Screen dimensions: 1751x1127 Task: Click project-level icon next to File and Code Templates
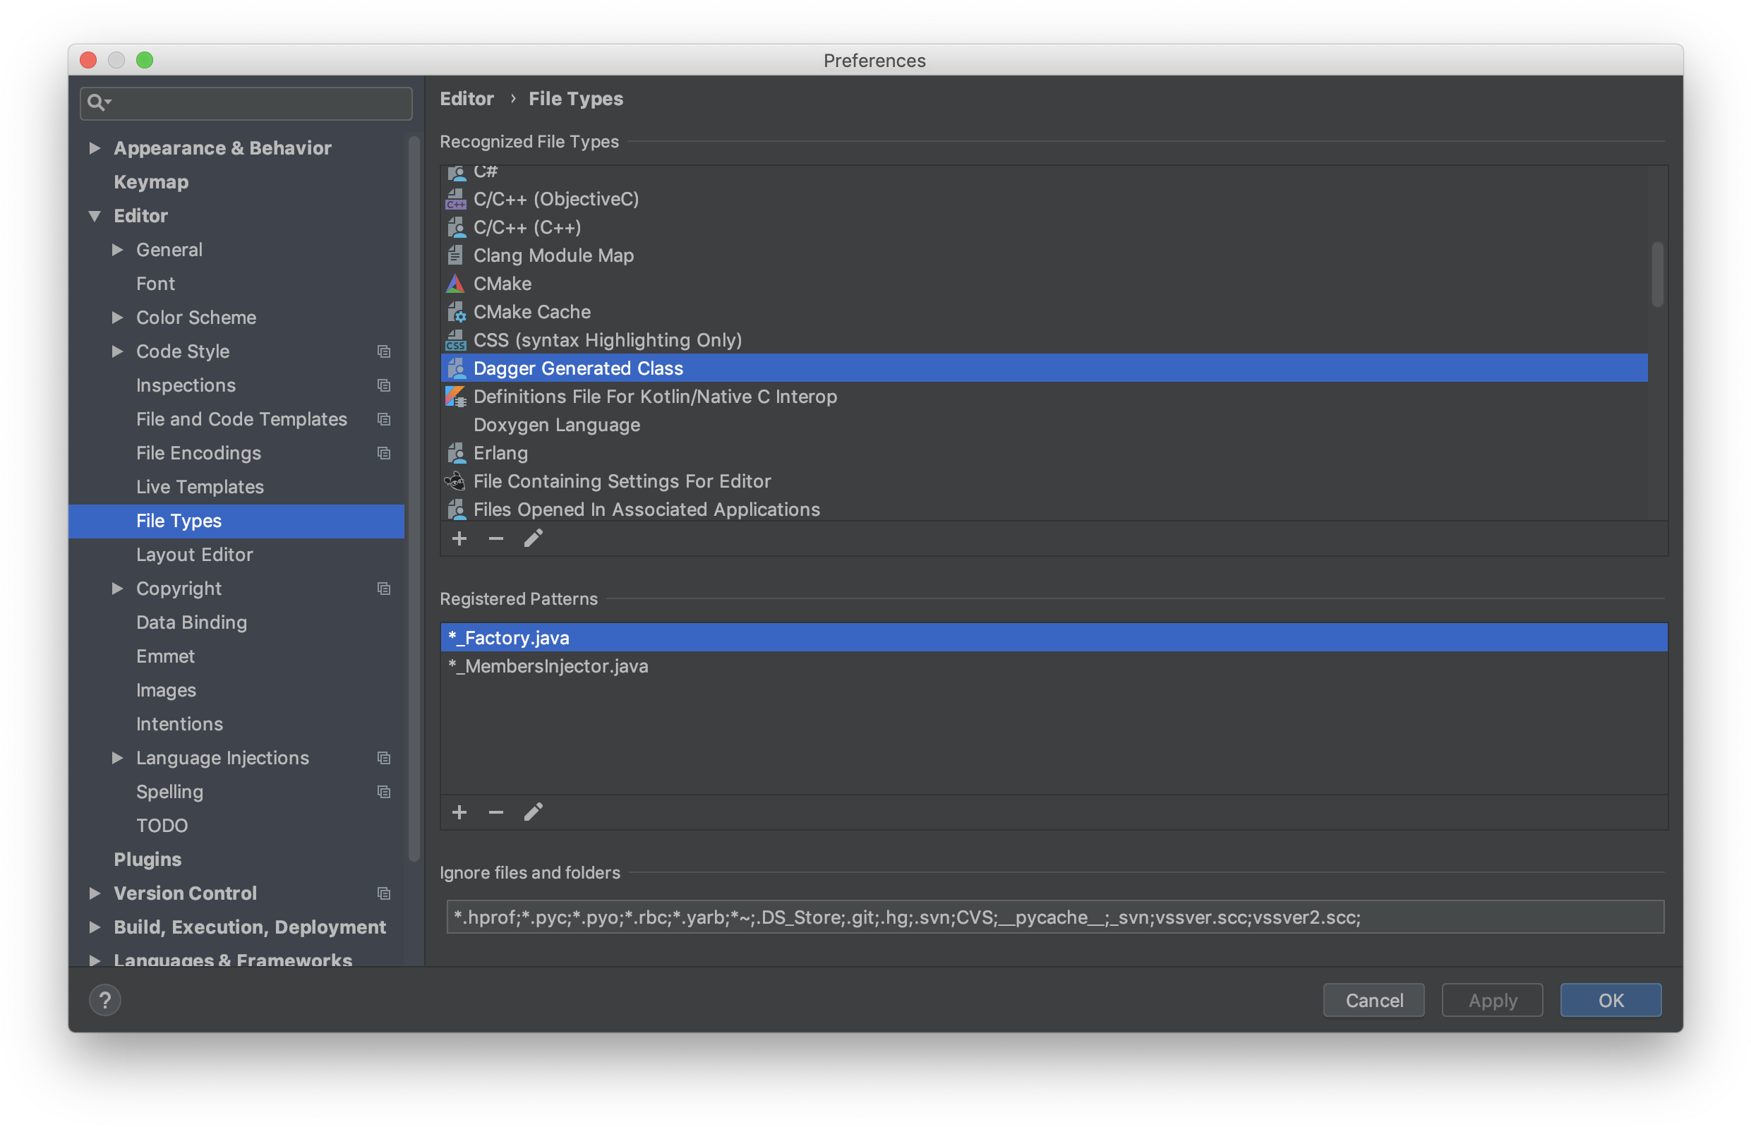tap(383, 419)
